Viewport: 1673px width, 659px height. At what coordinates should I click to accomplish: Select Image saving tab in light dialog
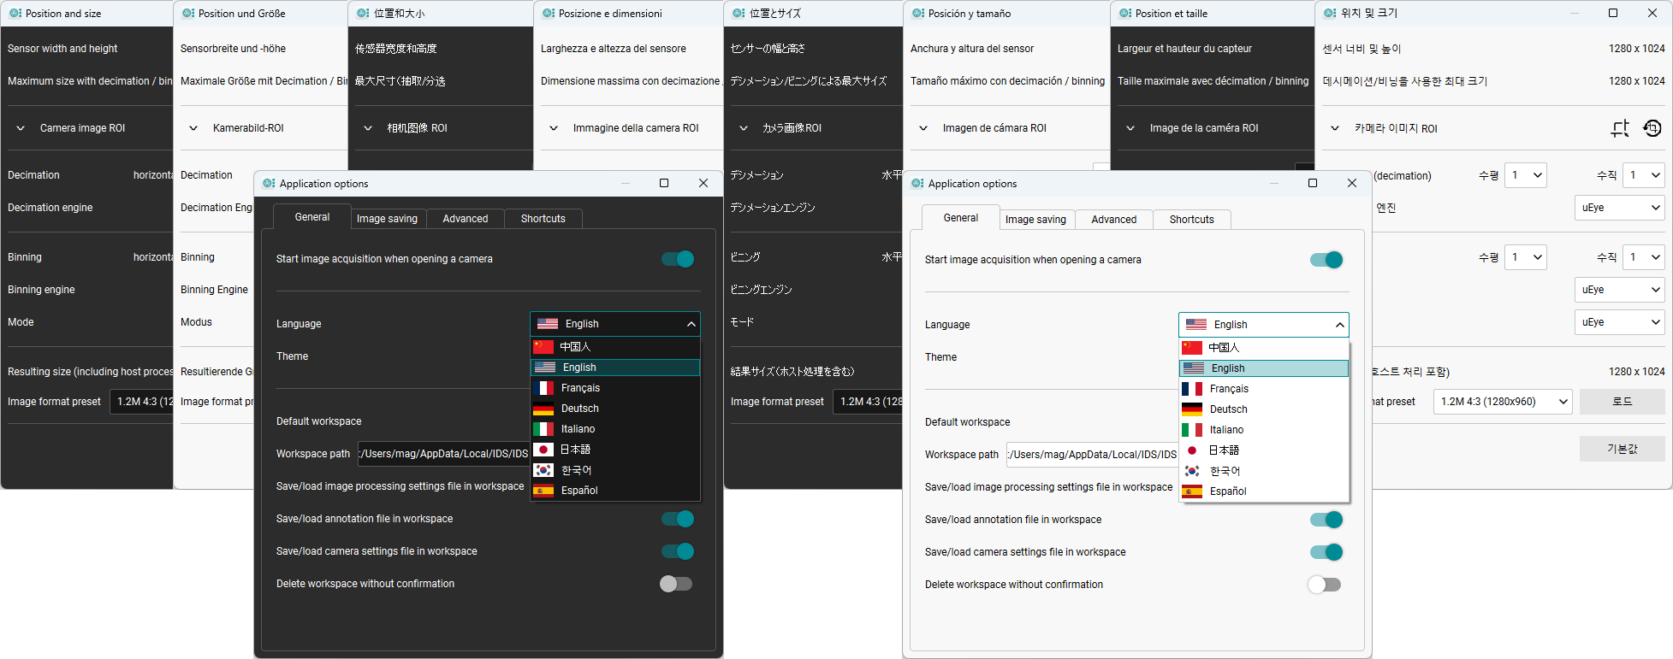1036,220
